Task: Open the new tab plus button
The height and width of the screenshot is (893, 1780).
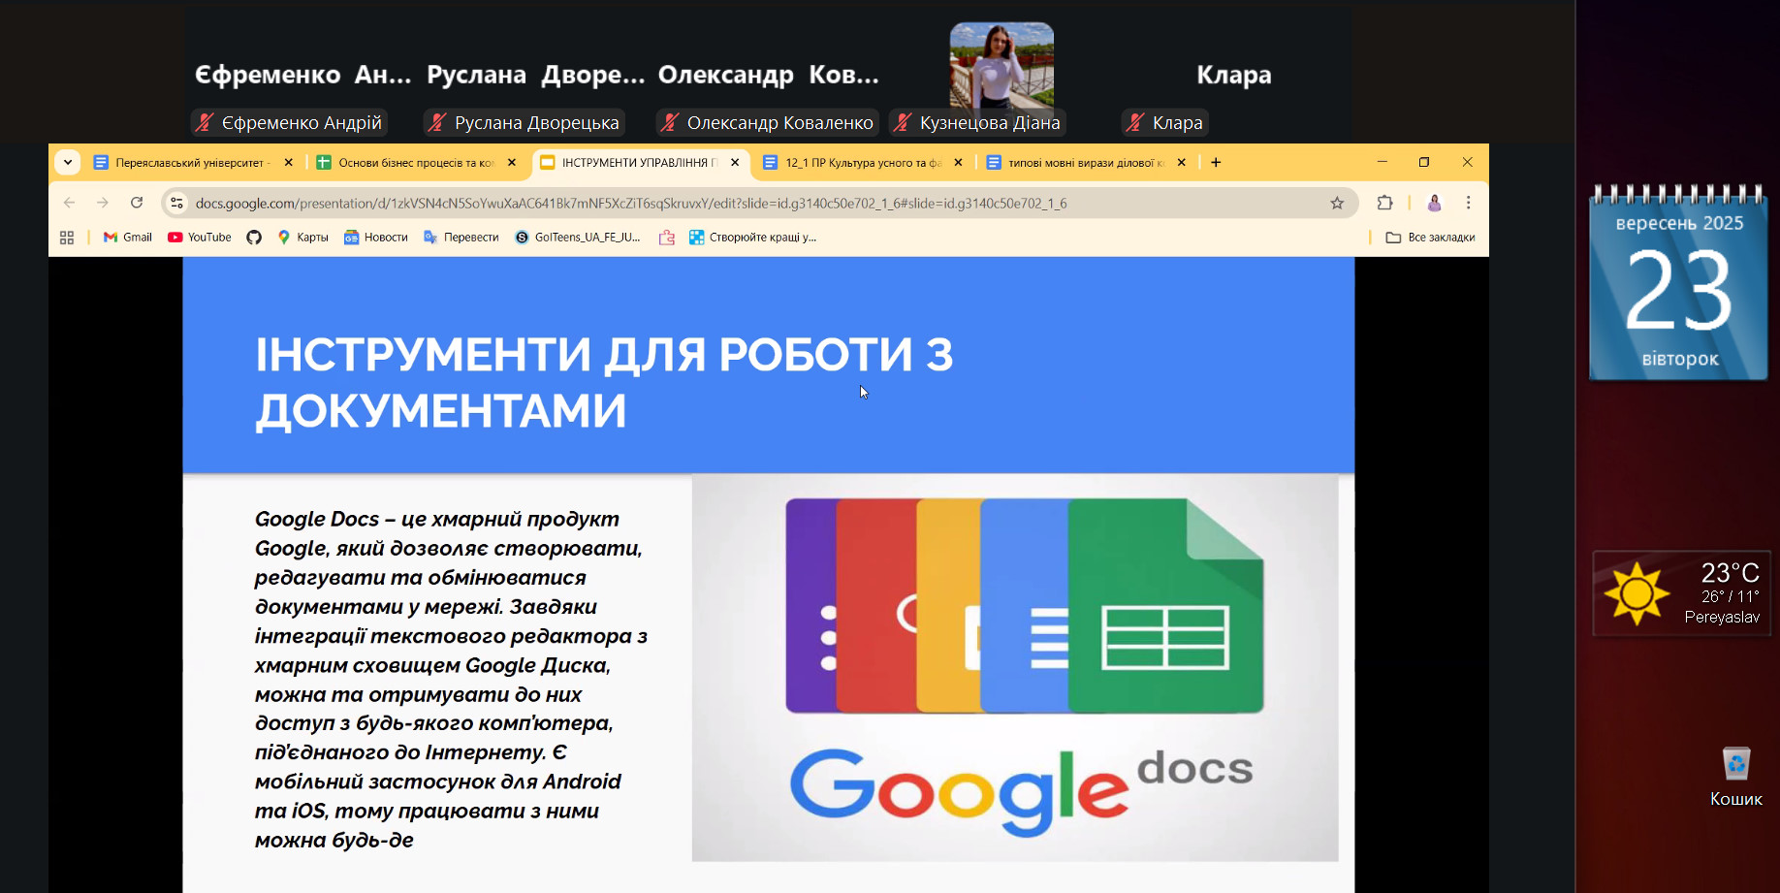Action: 1216,163
